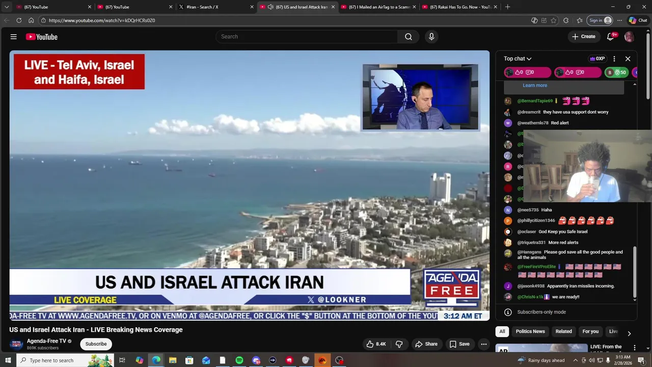Select the Politics News chip
Viewport: 652px width, 367px height.
pyautogui.click(x=530, y=331)
